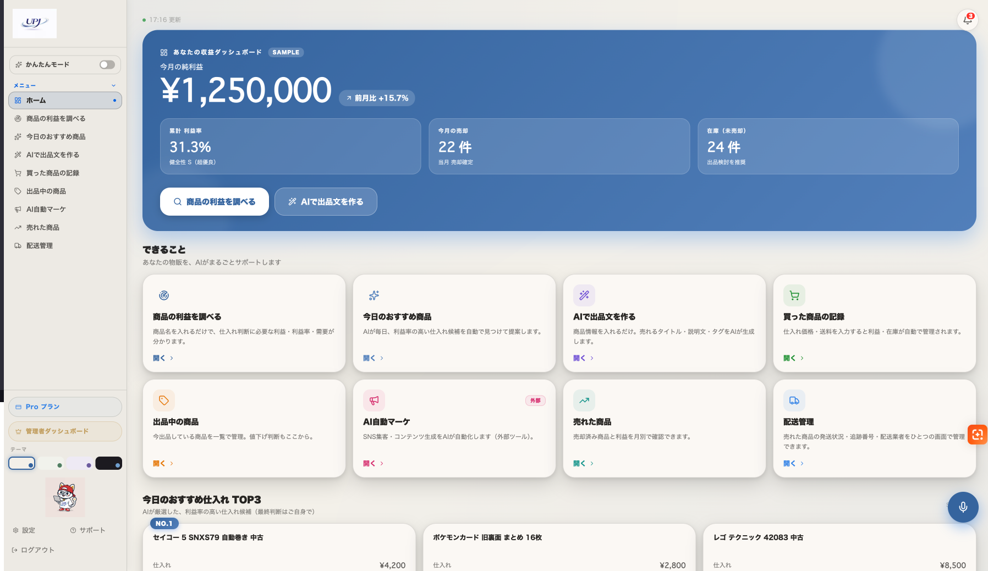This screenshot has width=988, height=571.
Task: Click the settings gear icon in sidebar
Action: click(16, 530)
